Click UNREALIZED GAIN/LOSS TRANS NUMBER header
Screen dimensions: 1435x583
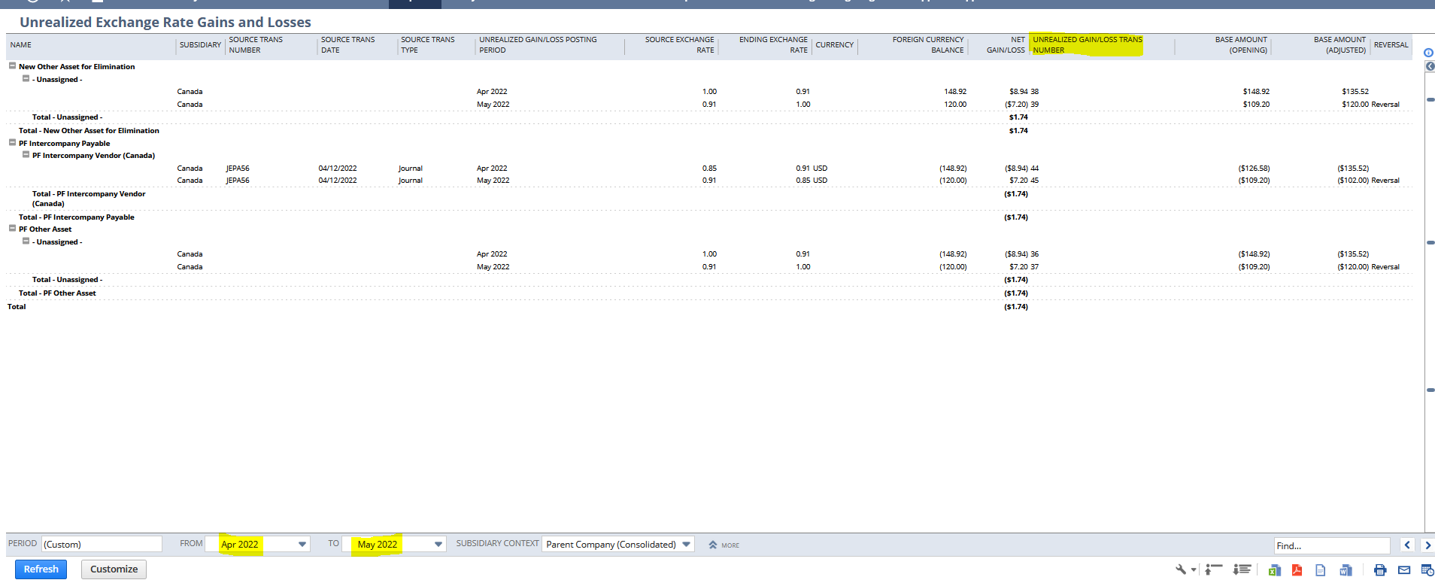[1088, 45]
